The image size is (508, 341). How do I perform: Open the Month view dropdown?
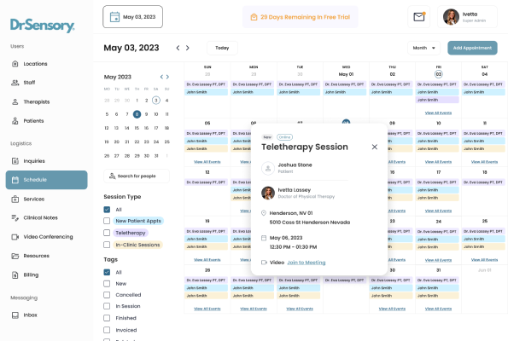click(x=423, y=48)
